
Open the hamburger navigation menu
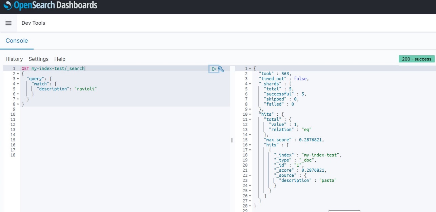pyautogui.click(x=8, y=23)
